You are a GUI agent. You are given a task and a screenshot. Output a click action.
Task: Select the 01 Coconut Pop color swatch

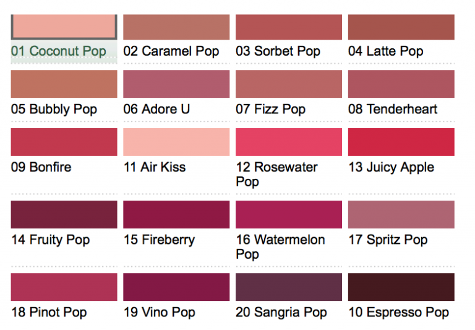pos(64,27)
